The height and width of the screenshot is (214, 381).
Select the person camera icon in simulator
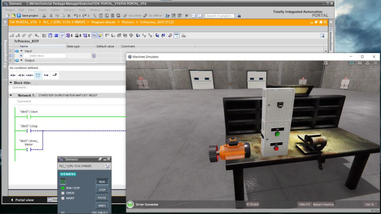pos(367,63)
